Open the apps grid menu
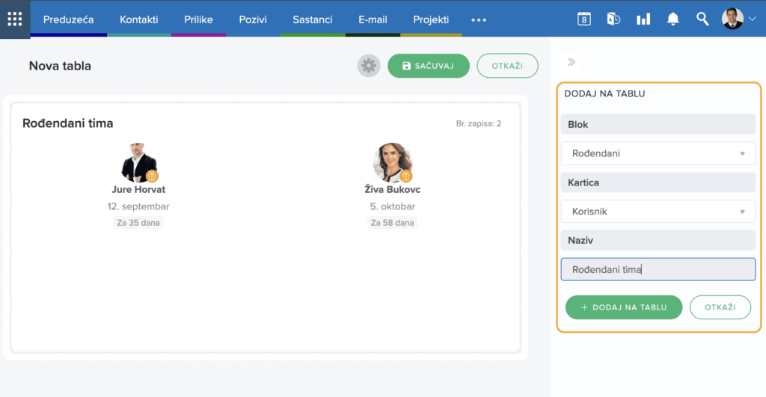 click(15, 19)
